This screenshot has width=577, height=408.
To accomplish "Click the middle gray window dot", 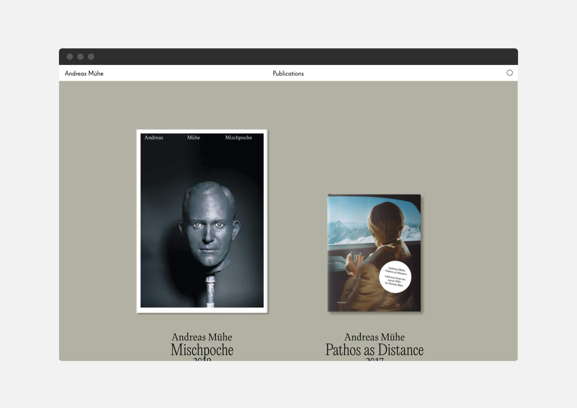I will [80, 57].
